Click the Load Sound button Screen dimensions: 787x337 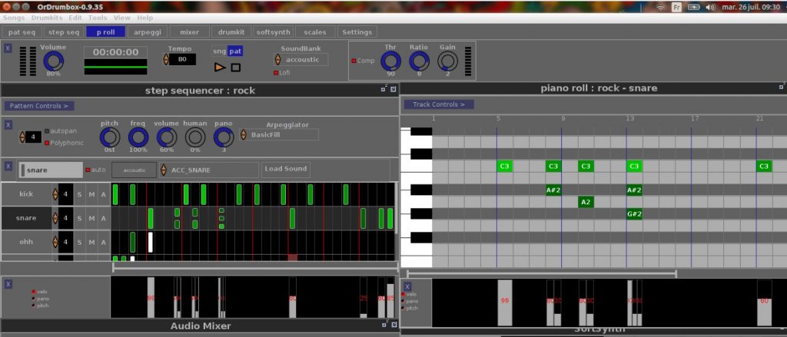(x=286, y=169)
